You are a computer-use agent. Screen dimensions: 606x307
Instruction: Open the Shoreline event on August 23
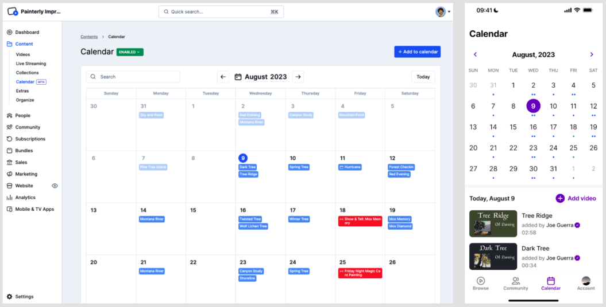248,278
